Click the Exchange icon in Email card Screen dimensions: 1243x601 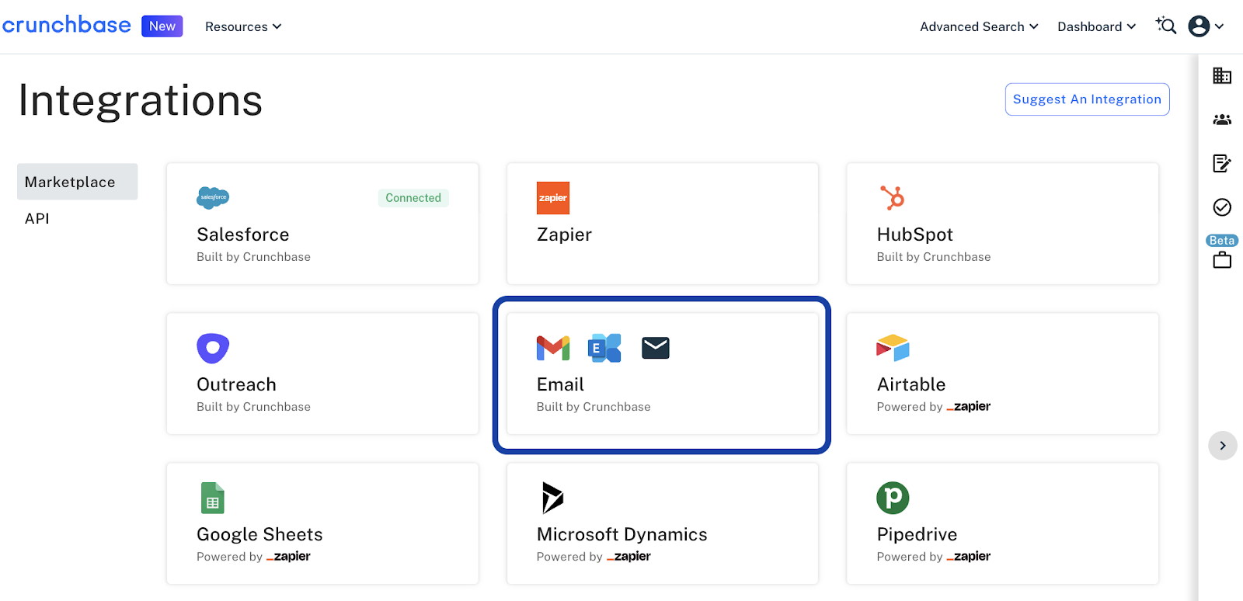(x=604, y=348)
